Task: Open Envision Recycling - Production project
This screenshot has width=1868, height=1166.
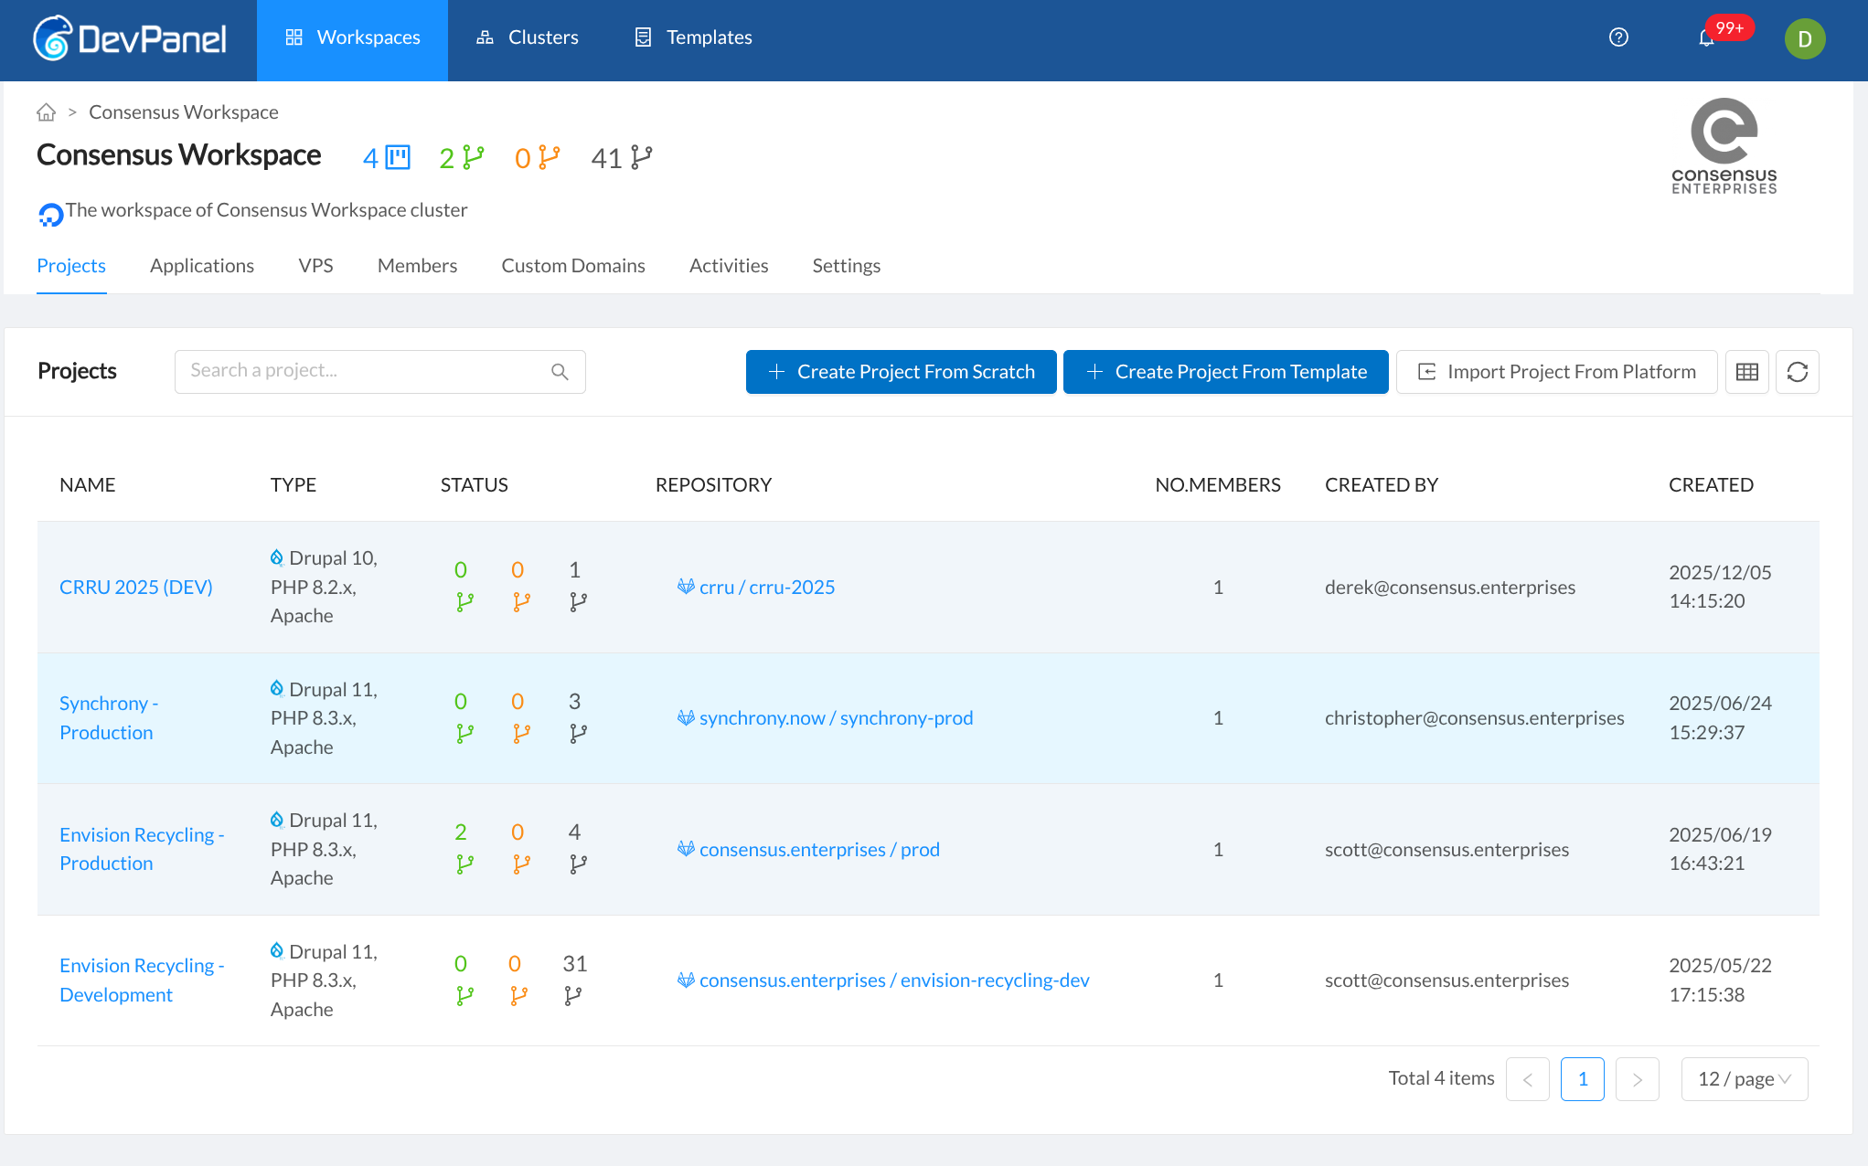Action: [x=142, y=849]
